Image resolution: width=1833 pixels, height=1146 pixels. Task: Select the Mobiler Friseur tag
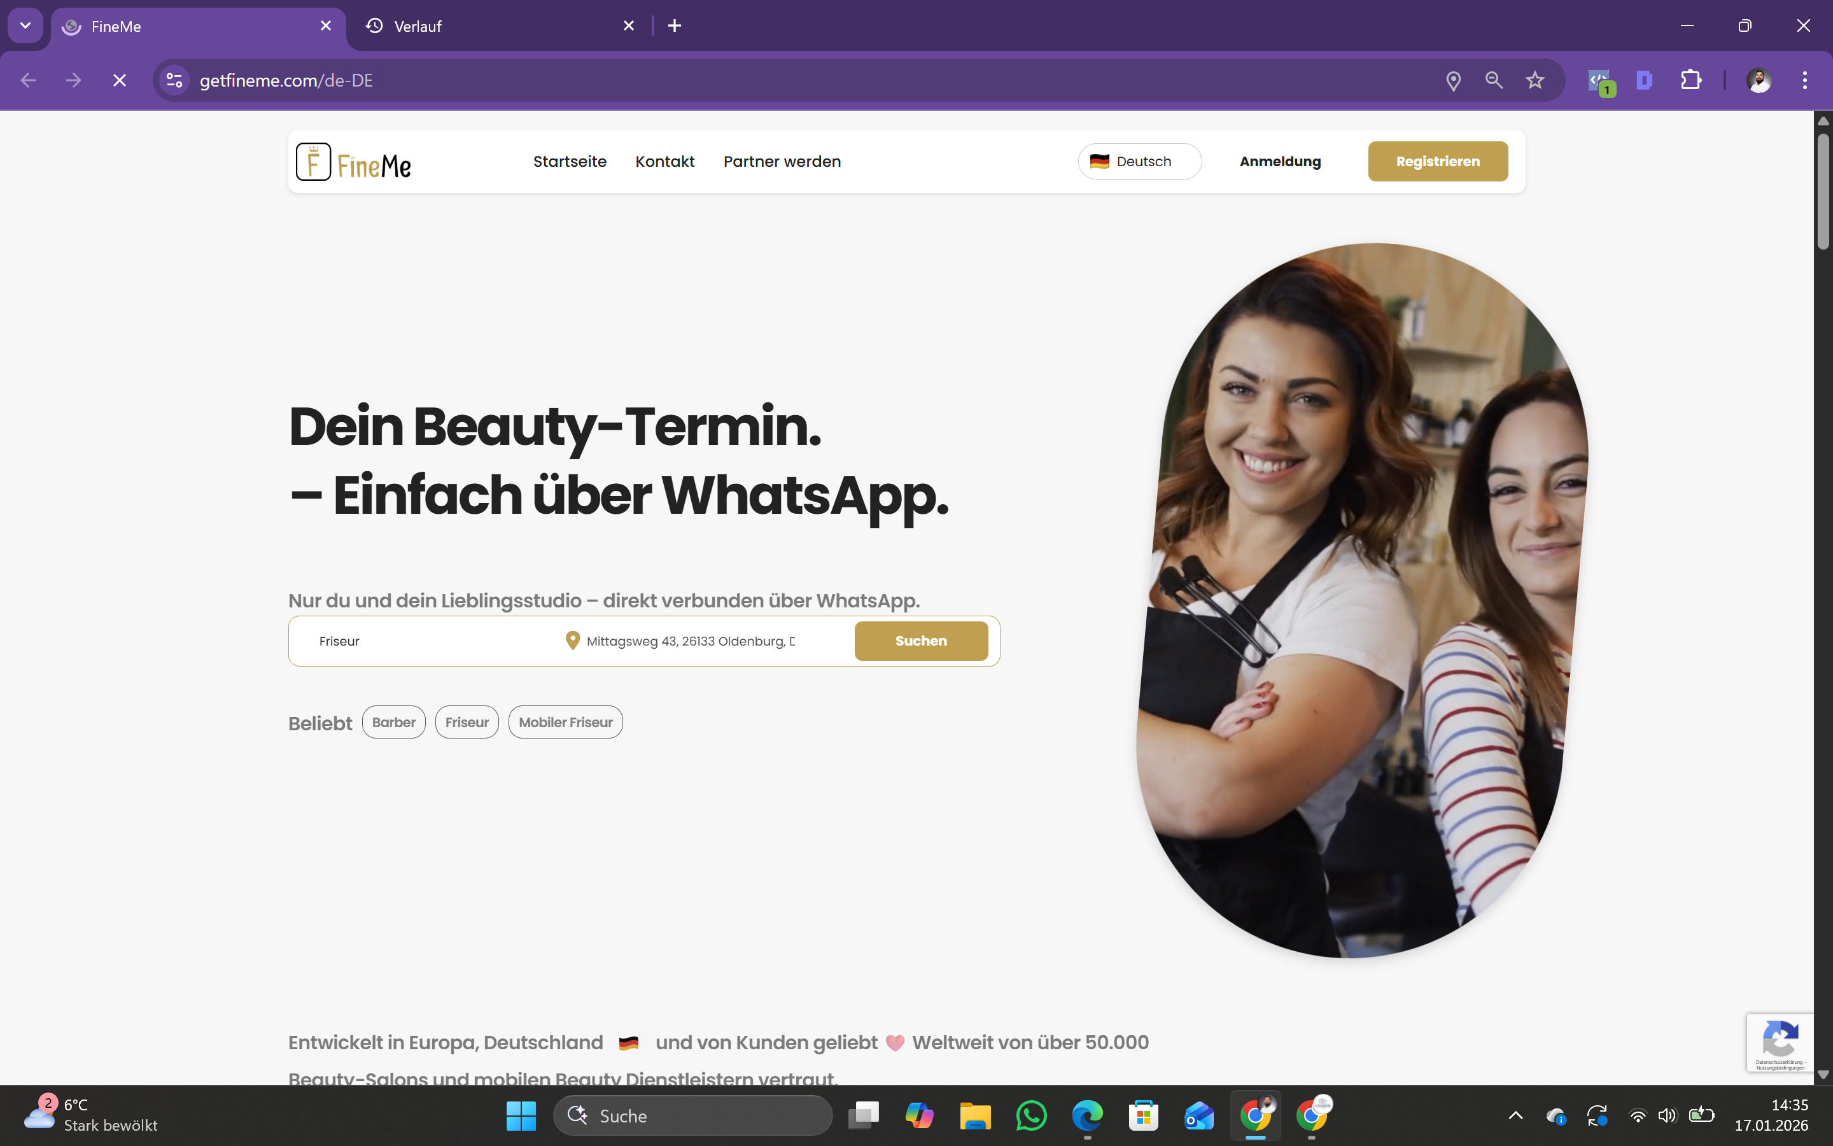(x=565, y=723)
